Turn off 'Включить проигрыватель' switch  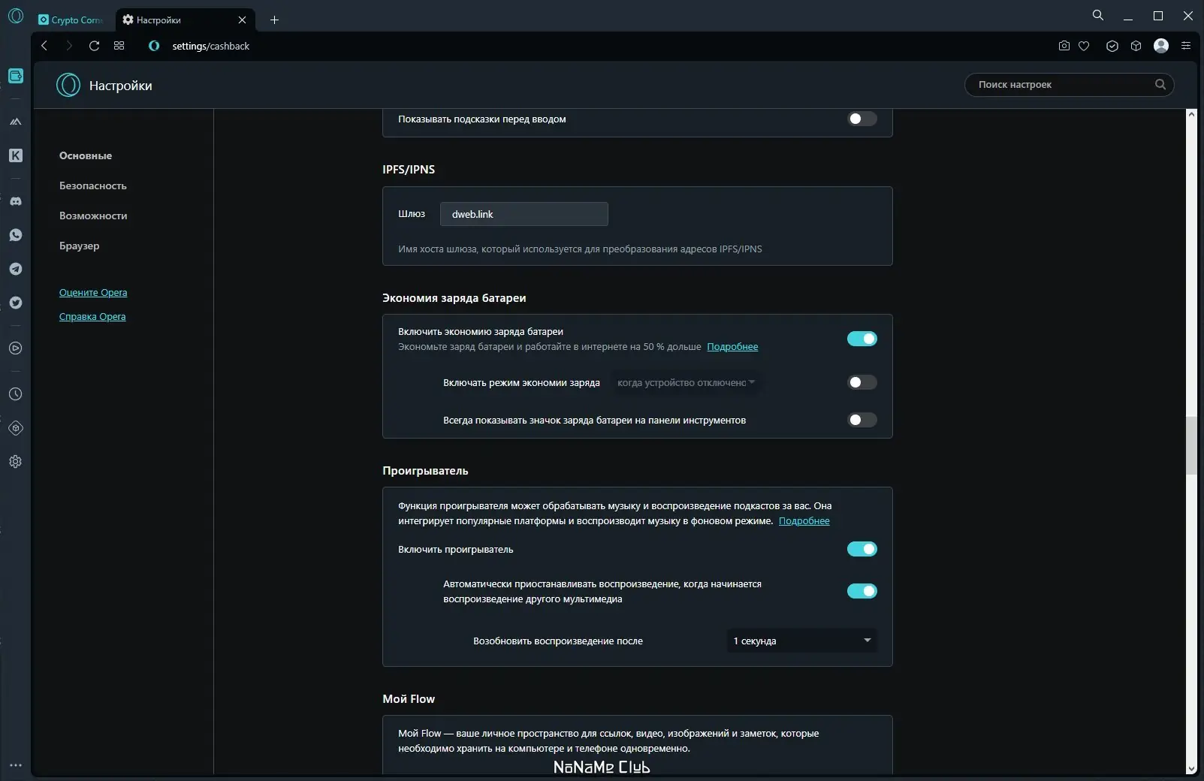tap(862, 549)
